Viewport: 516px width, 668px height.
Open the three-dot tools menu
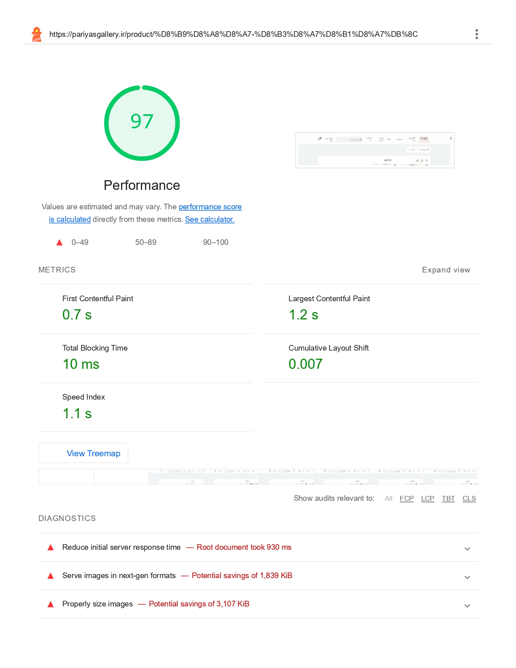point(476,34)
